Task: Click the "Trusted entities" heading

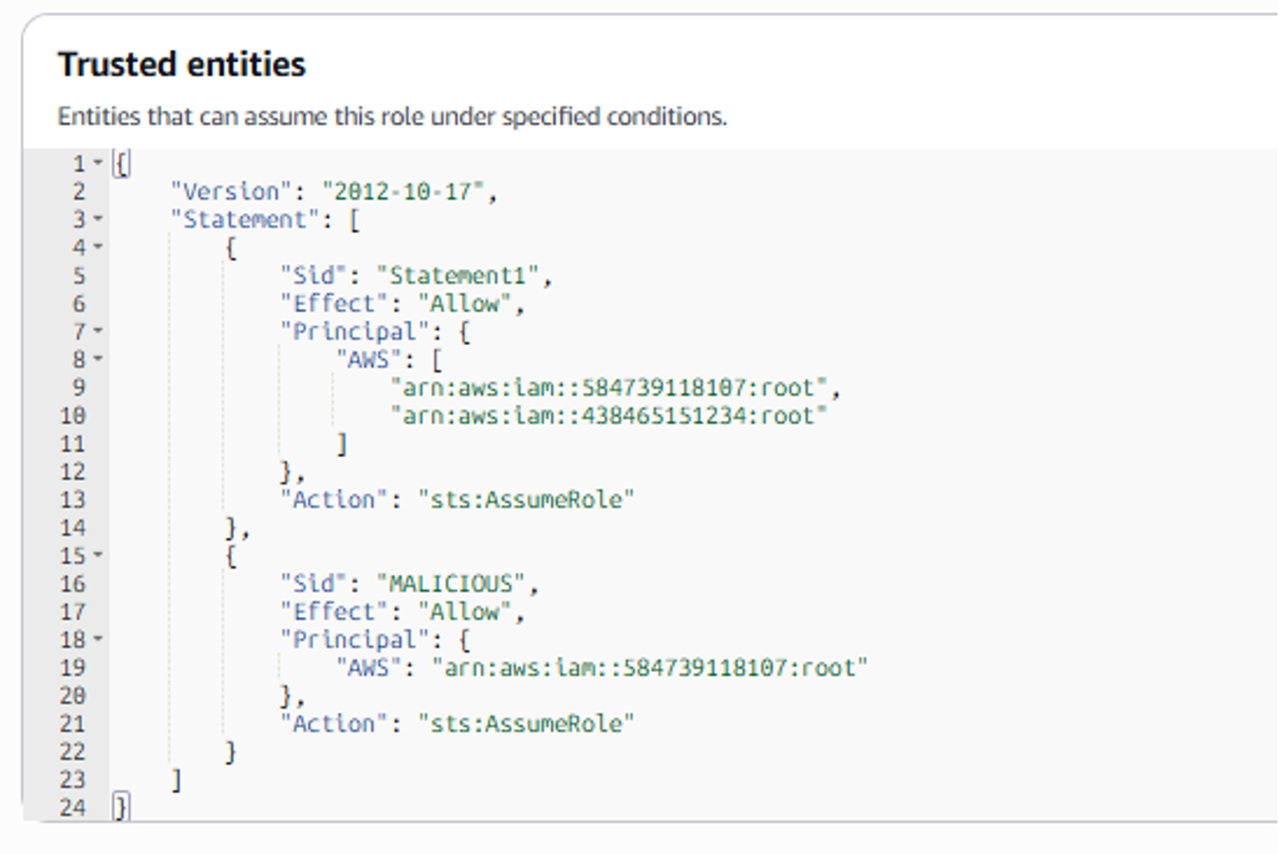Action: (x=182, y=65)
